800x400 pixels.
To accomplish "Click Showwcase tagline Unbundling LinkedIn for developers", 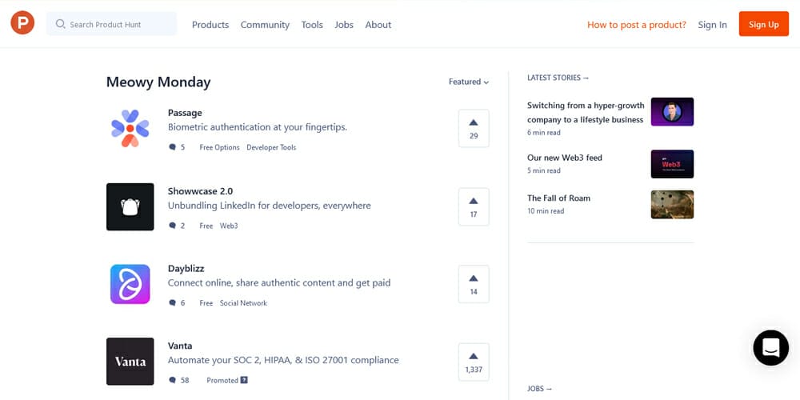I will coord(270,206).
